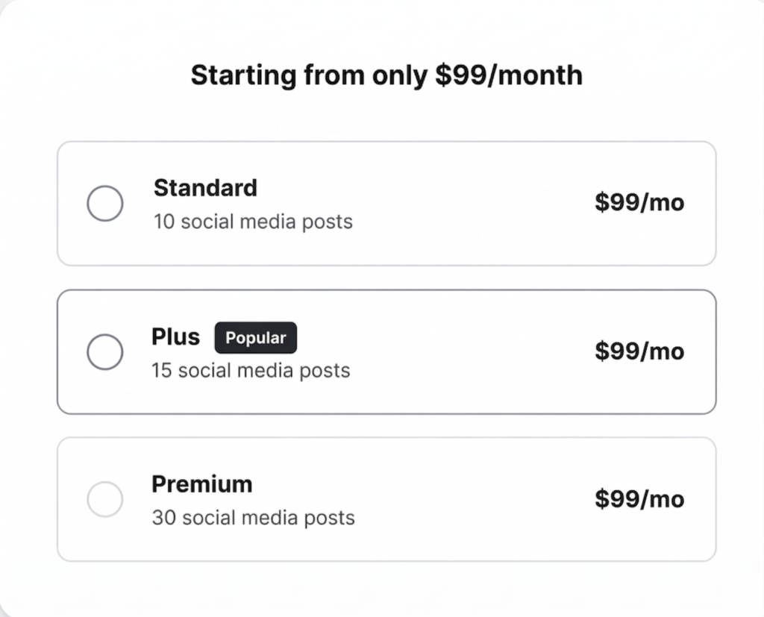
Task: Select the Standard plan radio button
Action: point(105,204)
